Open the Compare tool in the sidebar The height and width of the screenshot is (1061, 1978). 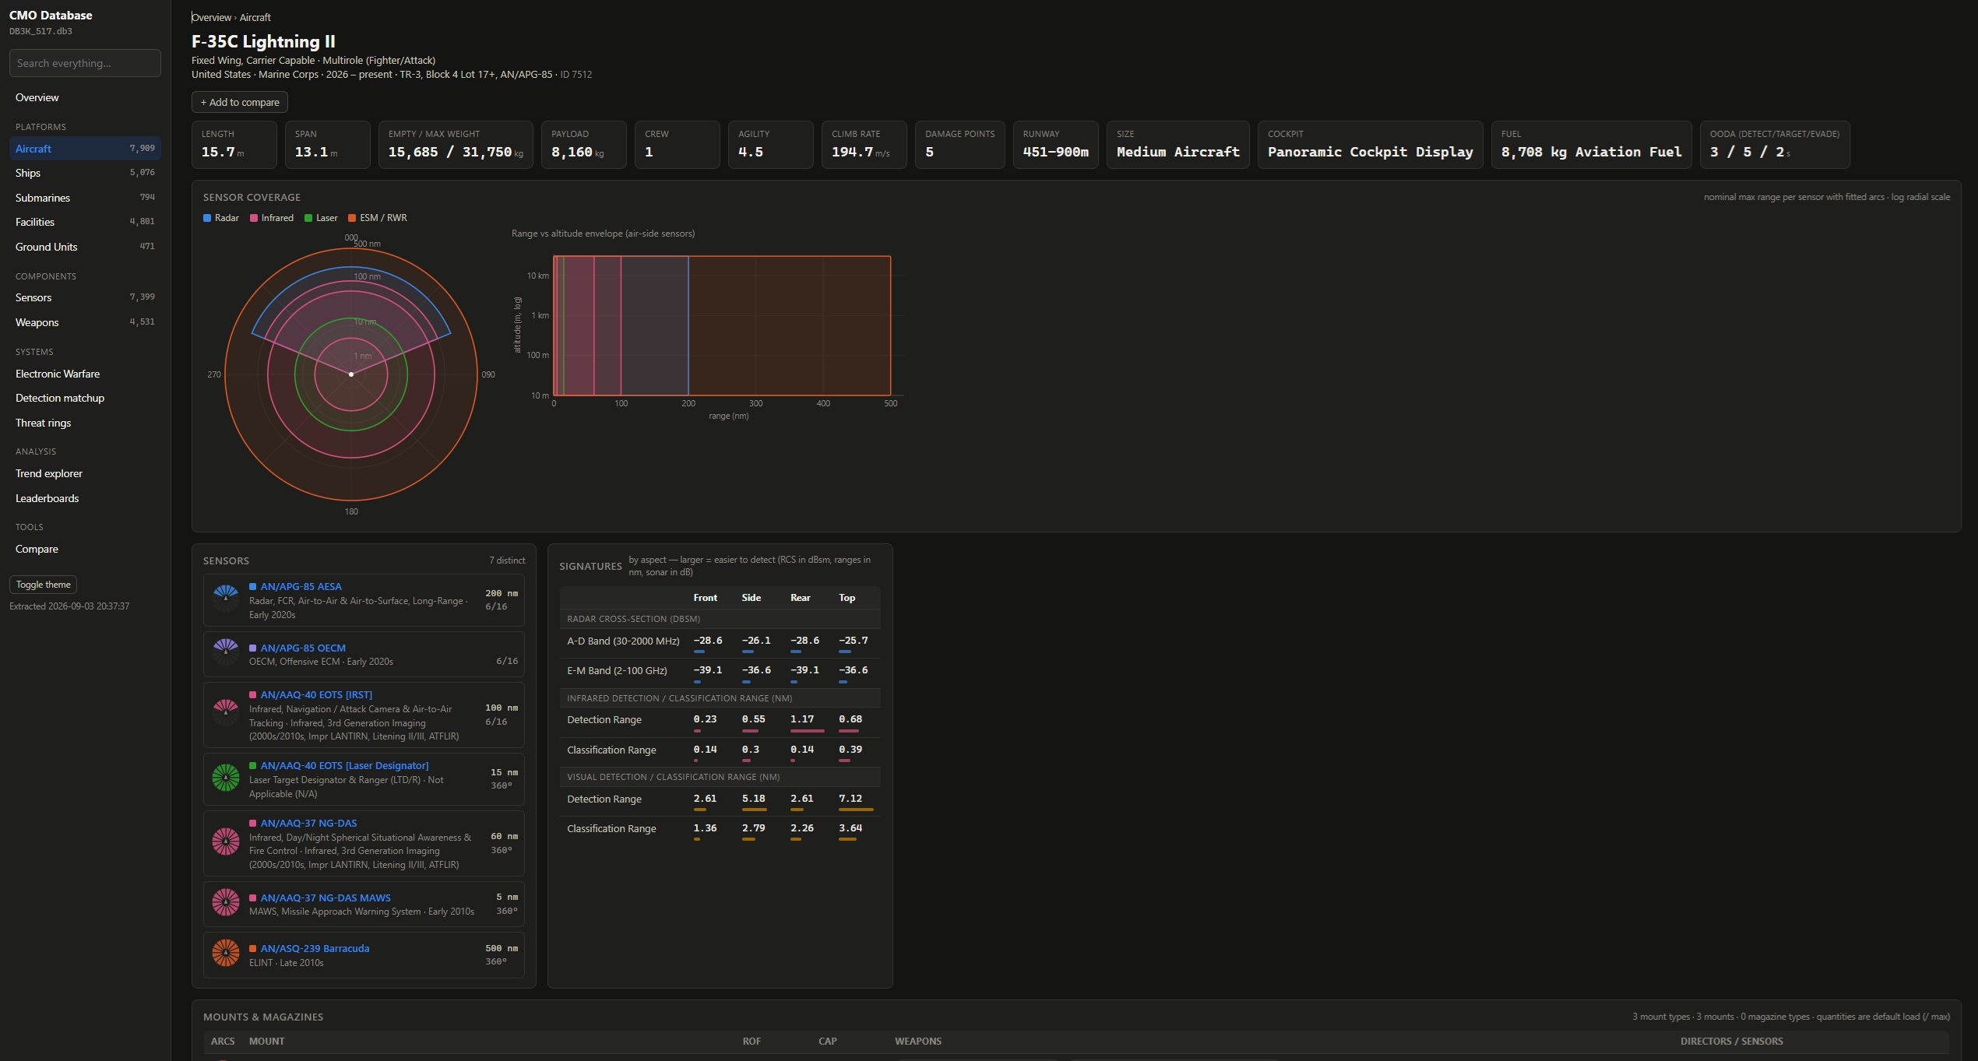[x=85, y=549]
